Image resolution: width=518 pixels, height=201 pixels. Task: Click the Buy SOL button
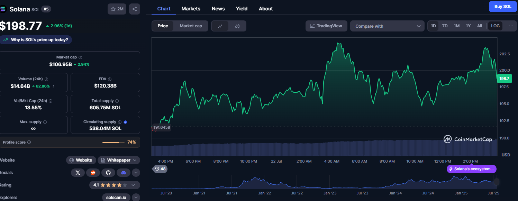pyautogui.click(x=503, y=7)
